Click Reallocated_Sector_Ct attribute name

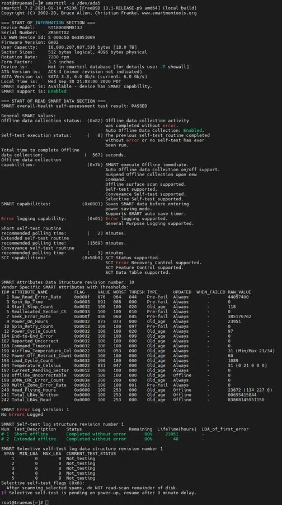click(39, 312)
